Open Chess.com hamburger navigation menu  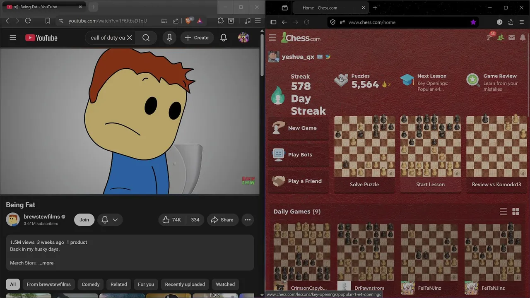pos(272,38)
